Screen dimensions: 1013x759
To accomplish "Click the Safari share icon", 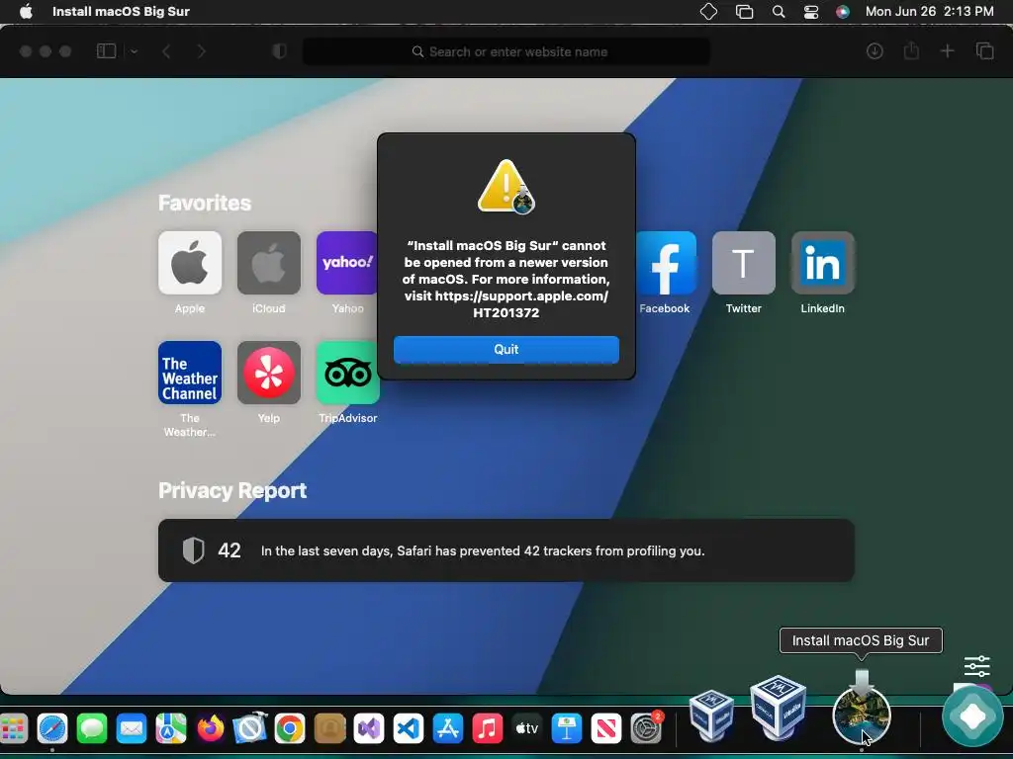I will pos(911,50).
